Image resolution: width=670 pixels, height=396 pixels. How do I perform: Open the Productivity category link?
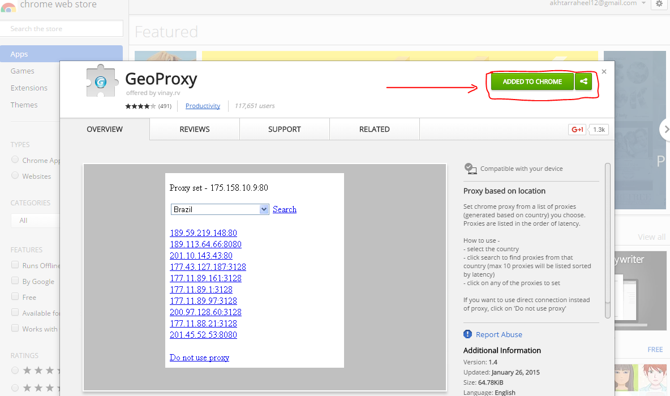[203, 106]
